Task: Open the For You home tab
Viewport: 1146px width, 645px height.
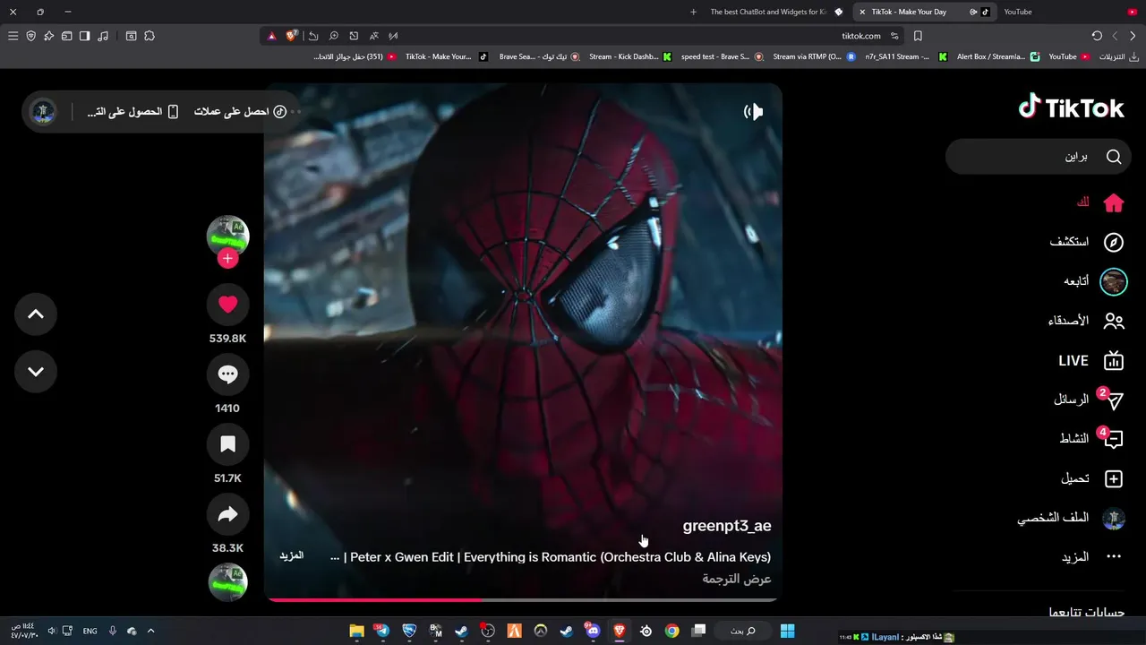Action: pyautogui.click(x=1100, y=203)
